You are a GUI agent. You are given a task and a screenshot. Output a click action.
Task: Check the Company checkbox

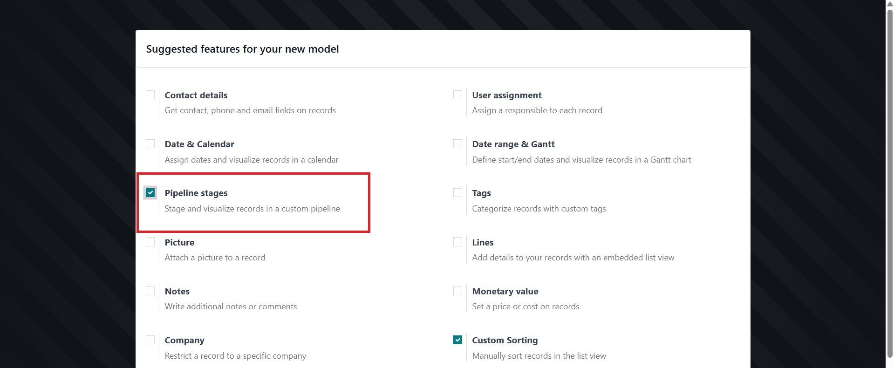click(150, 340)
